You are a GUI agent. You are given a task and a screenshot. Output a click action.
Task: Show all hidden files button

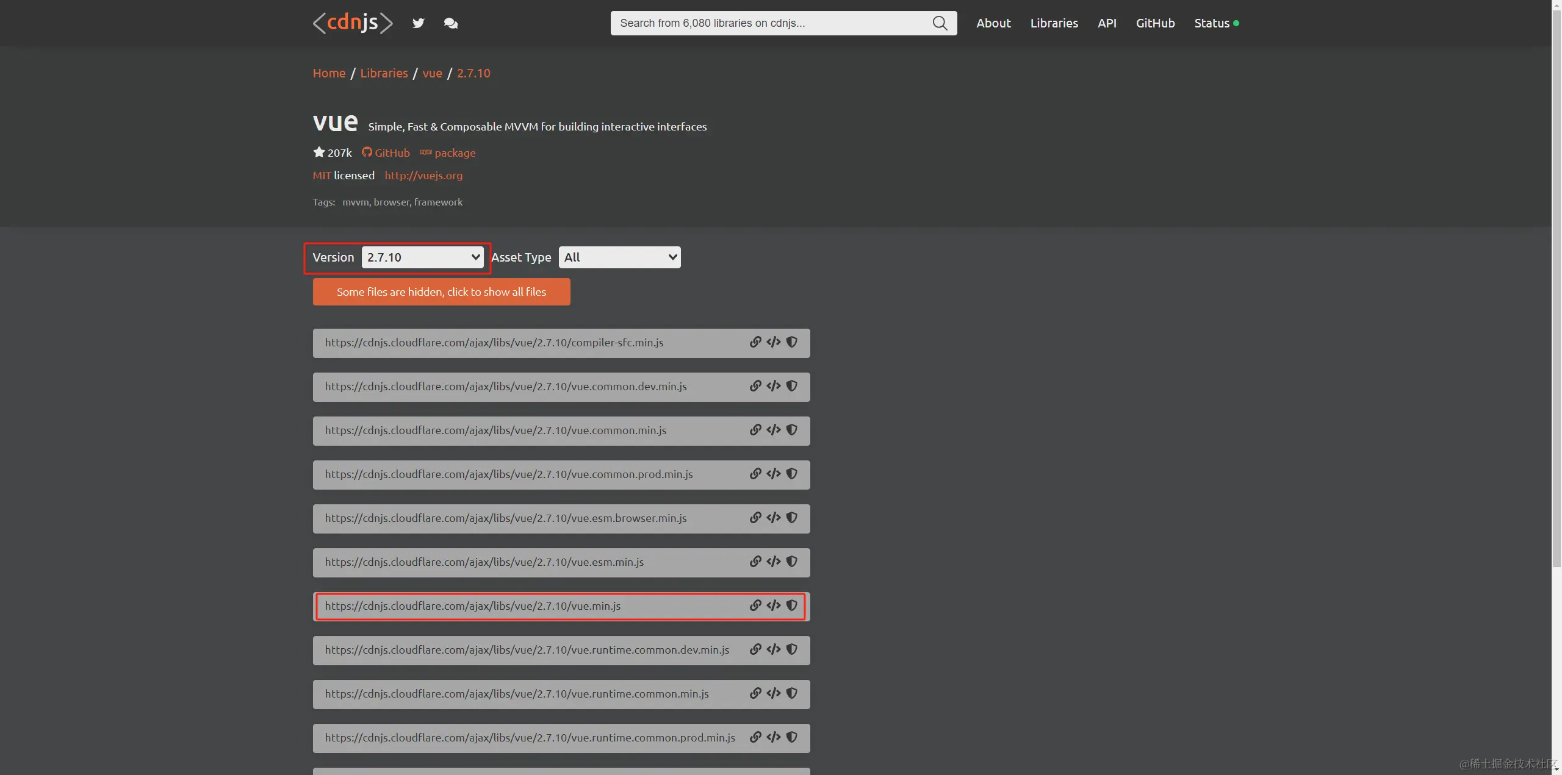[x=441, y=292]
